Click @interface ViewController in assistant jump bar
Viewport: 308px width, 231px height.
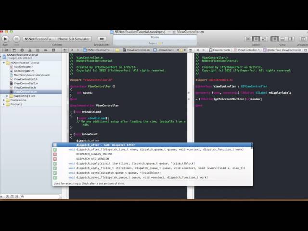pyautogui.click(x=282, y=50)
